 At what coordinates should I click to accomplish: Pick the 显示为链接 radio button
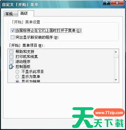point(18,81)
